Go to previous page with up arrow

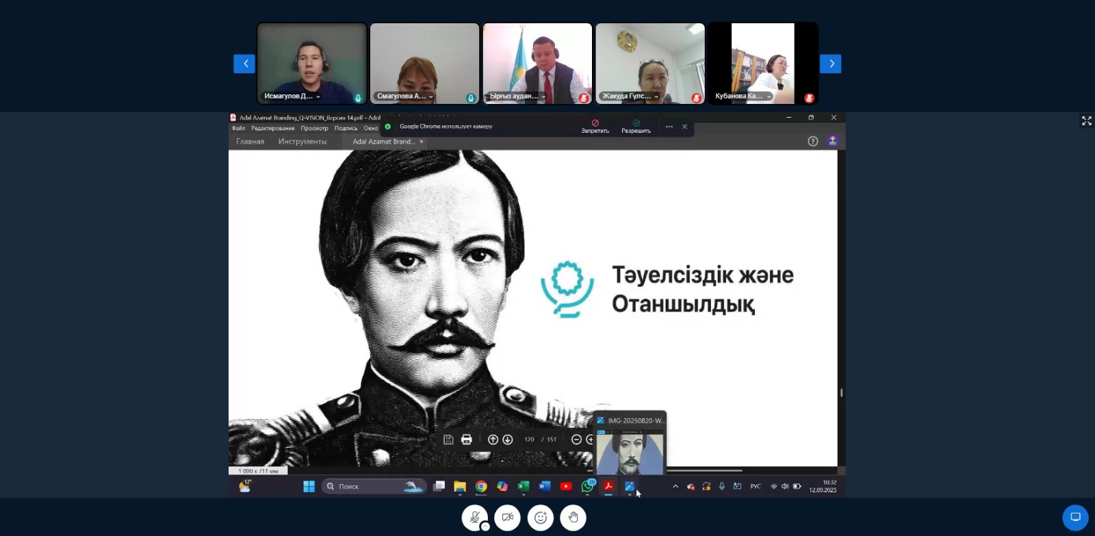493,439
